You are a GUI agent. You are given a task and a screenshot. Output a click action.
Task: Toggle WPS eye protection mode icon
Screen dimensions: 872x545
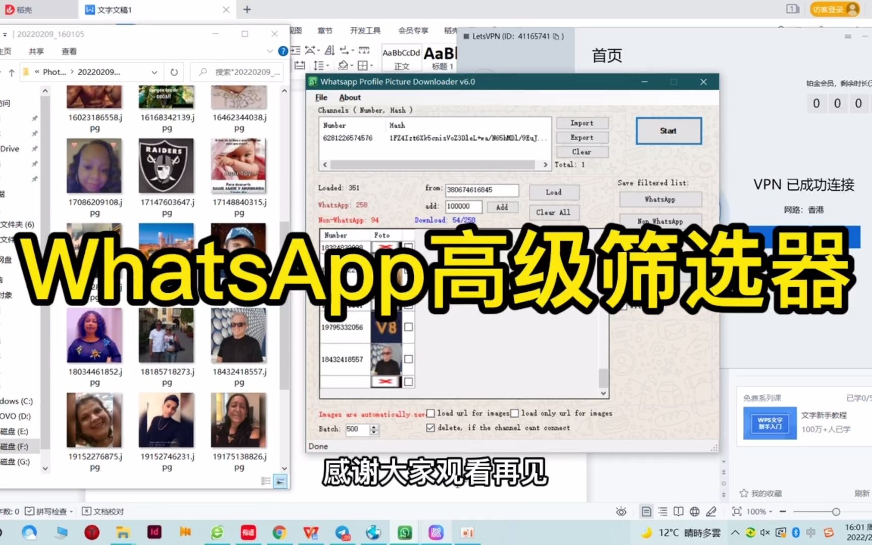tap(621, 512)
